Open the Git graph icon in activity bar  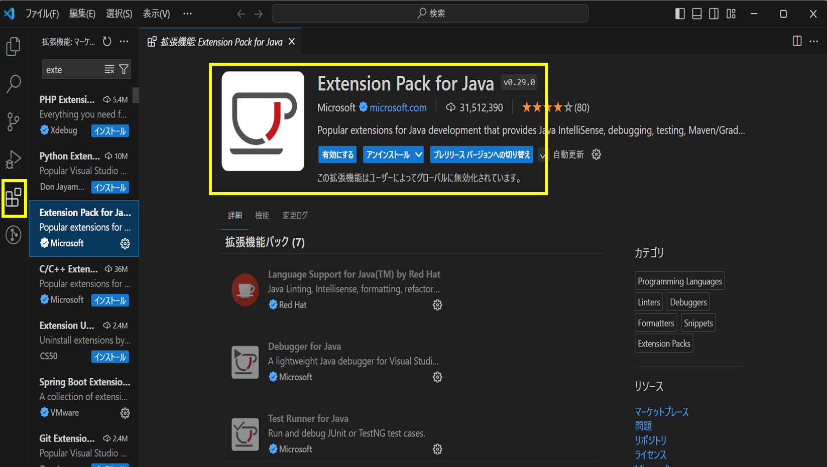[x=14, y=235]
